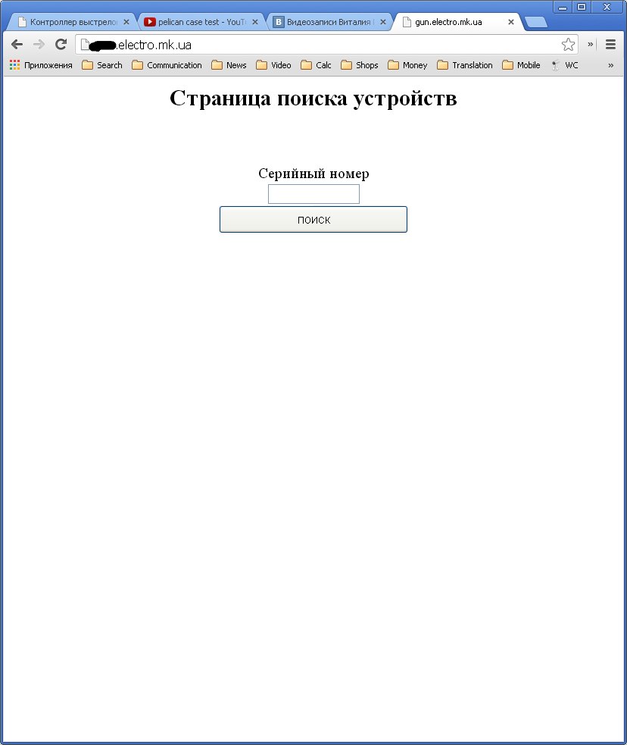Expand the hidden bookmarks overflow chevron
This screenshot has width=627, height=745.
[x=610, y=65]
